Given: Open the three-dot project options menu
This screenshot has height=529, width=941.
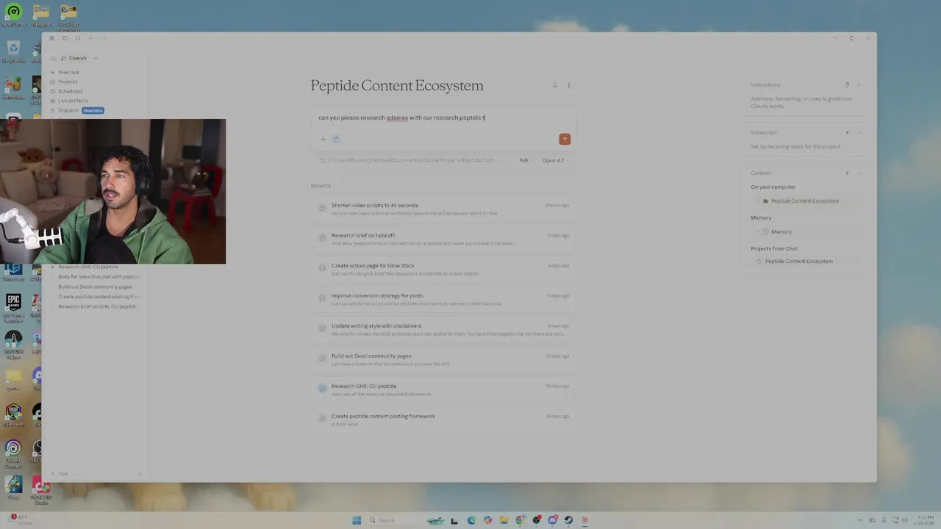Looking at the screenshot, I should [x=568, y=85].
